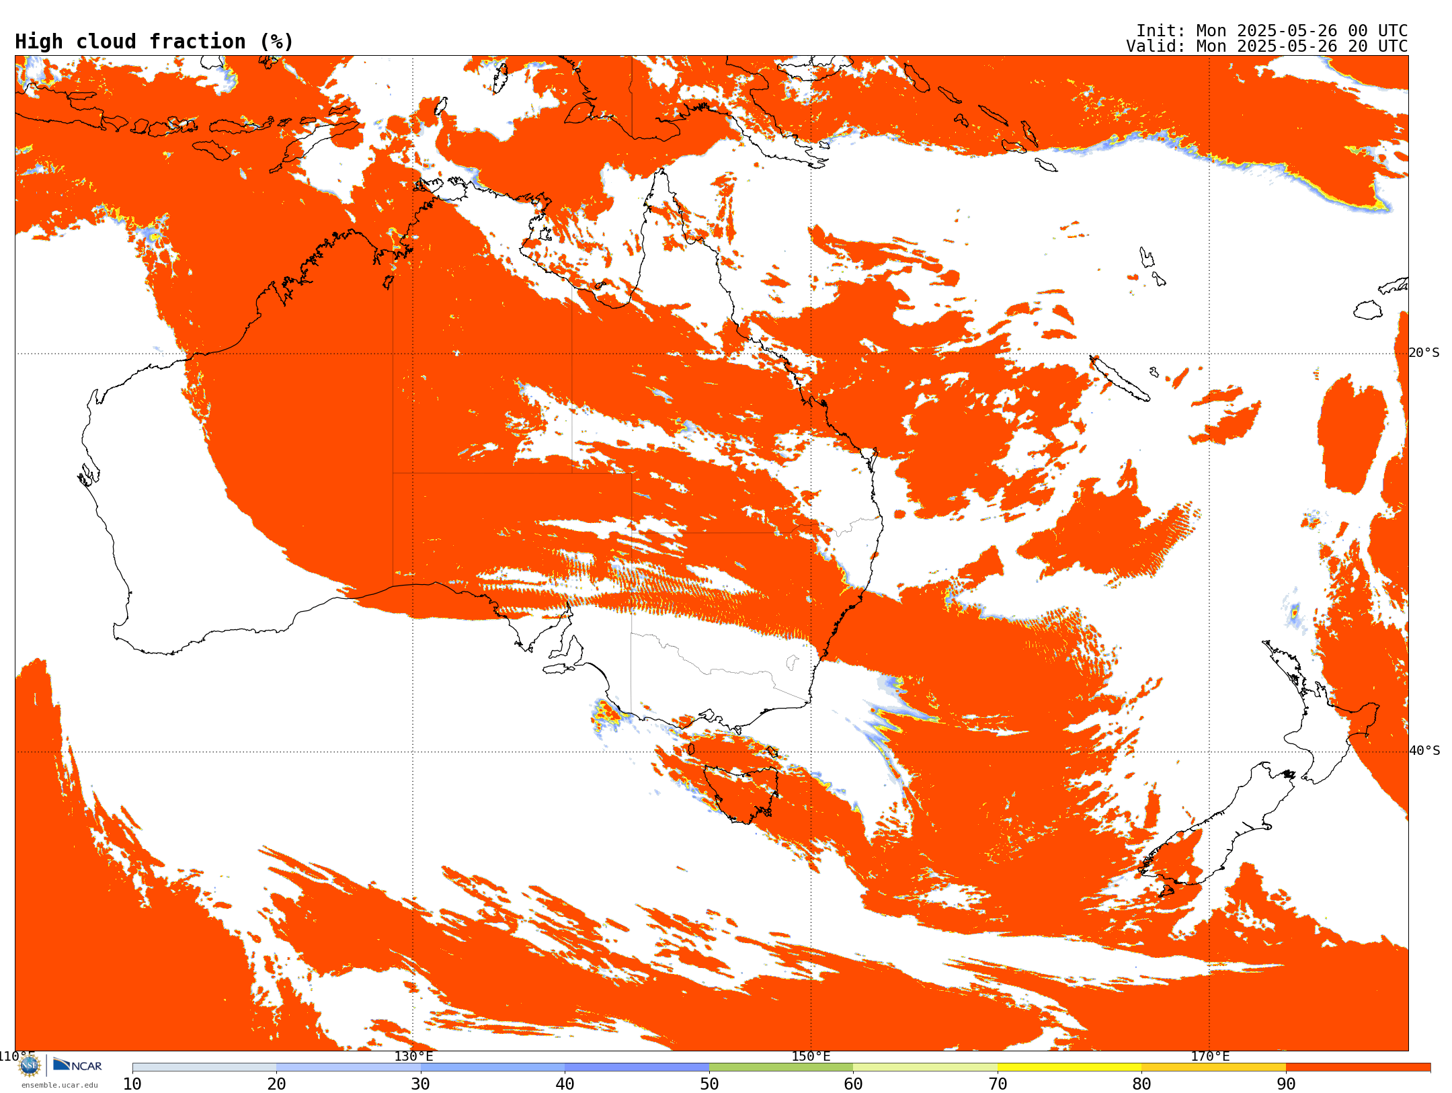Click New Caledonia island on the map
The width and height of the screenshot is (1452, 1093).
(1119, 378)
